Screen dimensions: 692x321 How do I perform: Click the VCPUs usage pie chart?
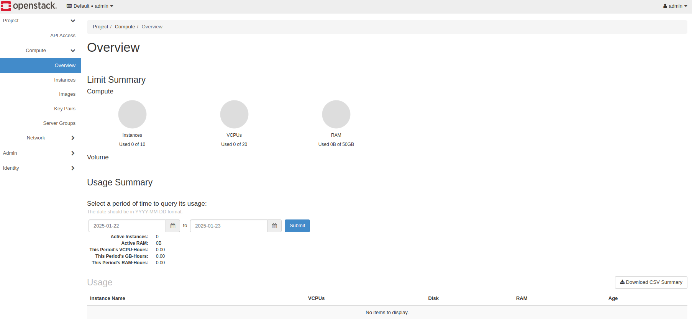[234, 114]
